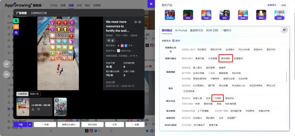Click the 详情 details button
This screenshot has height=136, width=295.
pyautogui.click(x=45, y=125)
